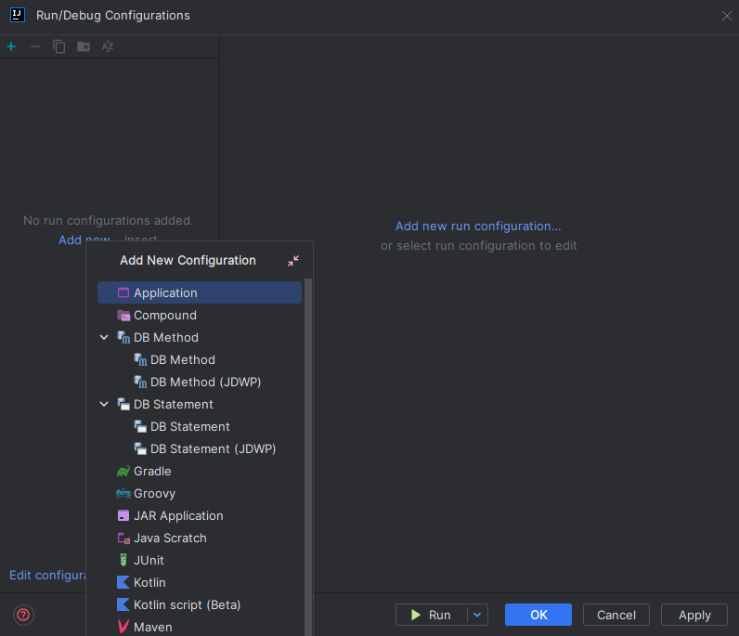The image size is (739, 636).
Task: Collapse the DB Method group
Action: click(104, 338)
